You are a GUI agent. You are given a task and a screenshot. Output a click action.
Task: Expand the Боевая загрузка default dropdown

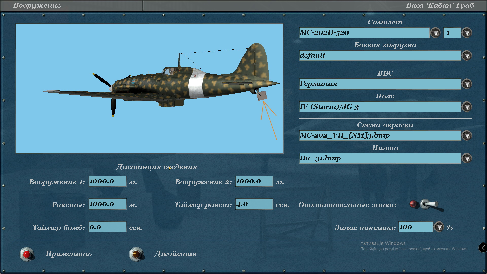[x=467, y=56]
